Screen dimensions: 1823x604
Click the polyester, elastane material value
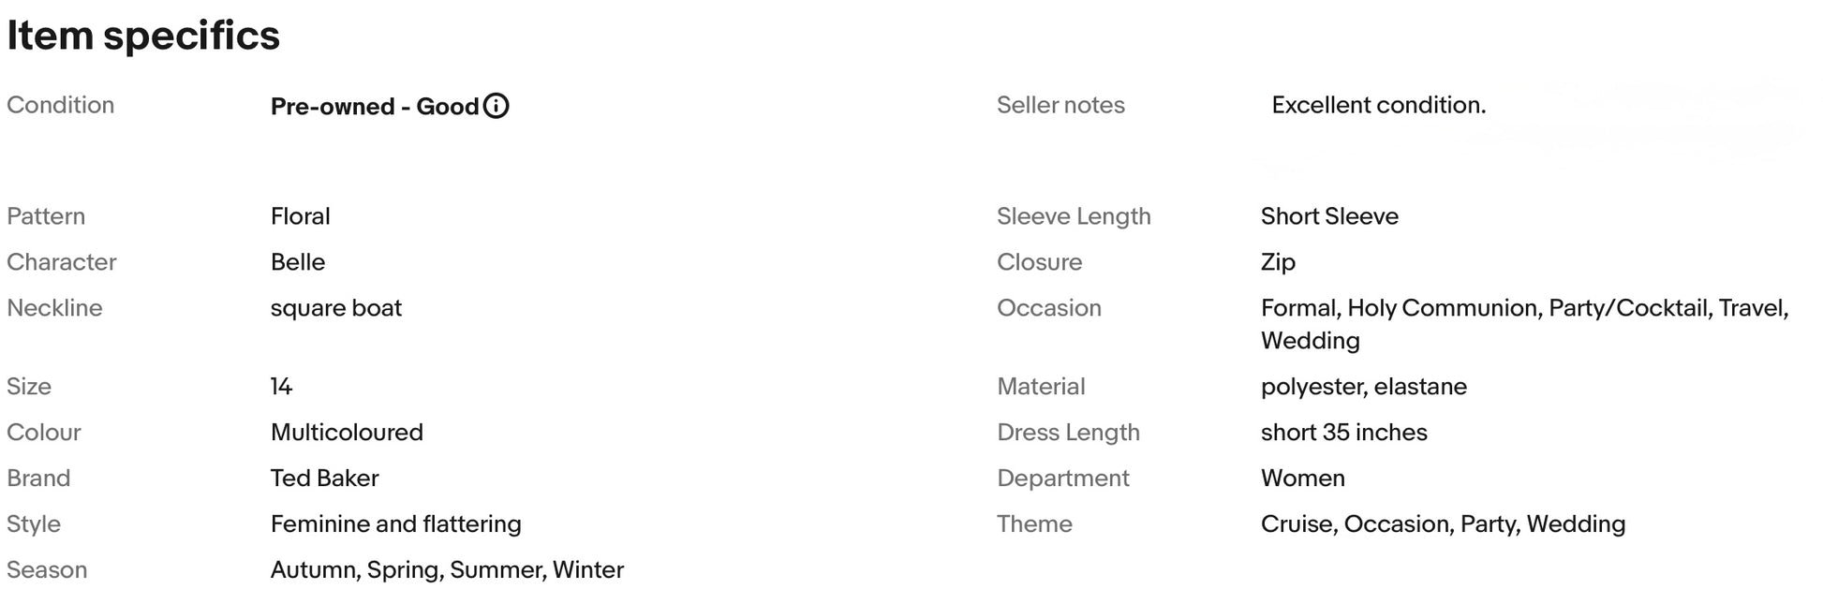tap(1363, 387)
